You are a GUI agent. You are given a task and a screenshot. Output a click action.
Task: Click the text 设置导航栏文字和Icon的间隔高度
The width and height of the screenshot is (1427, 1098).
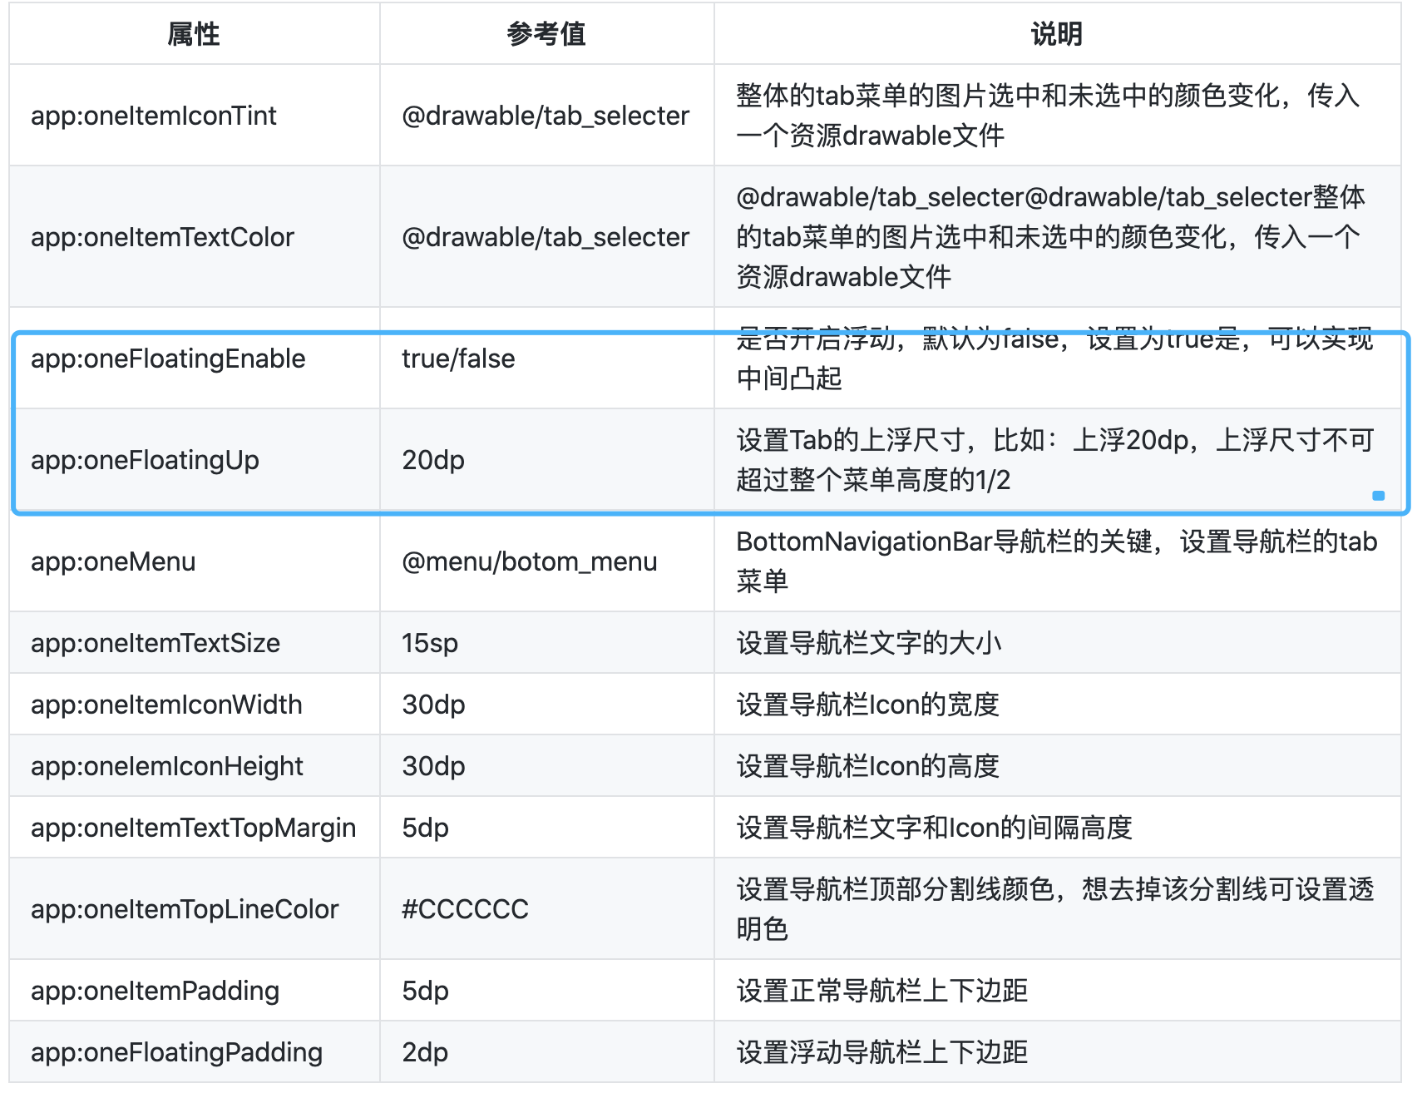click(x=934, y=828)
